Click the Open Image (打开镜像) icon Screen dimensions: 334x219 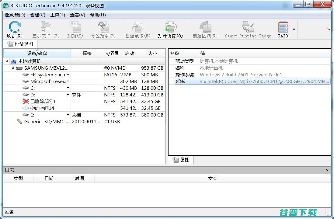(x=170, y=27)
